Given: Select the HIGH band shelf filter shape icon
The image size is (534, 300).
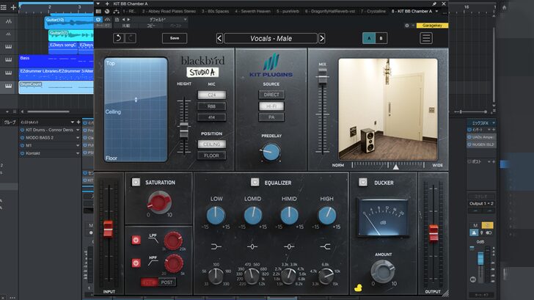Looking at the screenshot, I should [326, 246].
